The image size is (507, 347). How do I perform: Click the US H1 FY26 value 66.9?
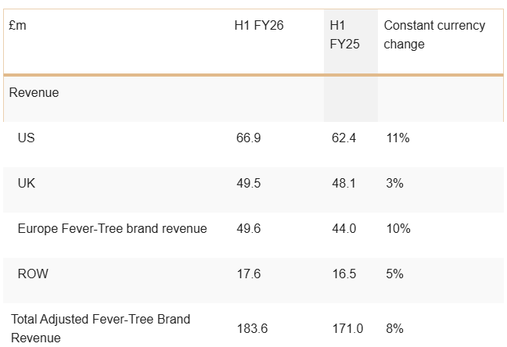(248, 138)
